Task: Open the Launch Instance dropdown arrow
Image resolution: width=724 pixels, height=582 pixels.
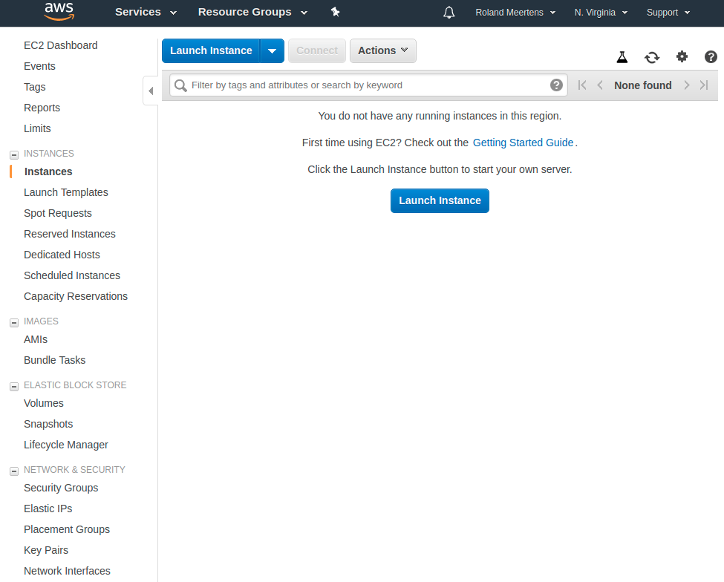Action: click(x=272, y=51)
